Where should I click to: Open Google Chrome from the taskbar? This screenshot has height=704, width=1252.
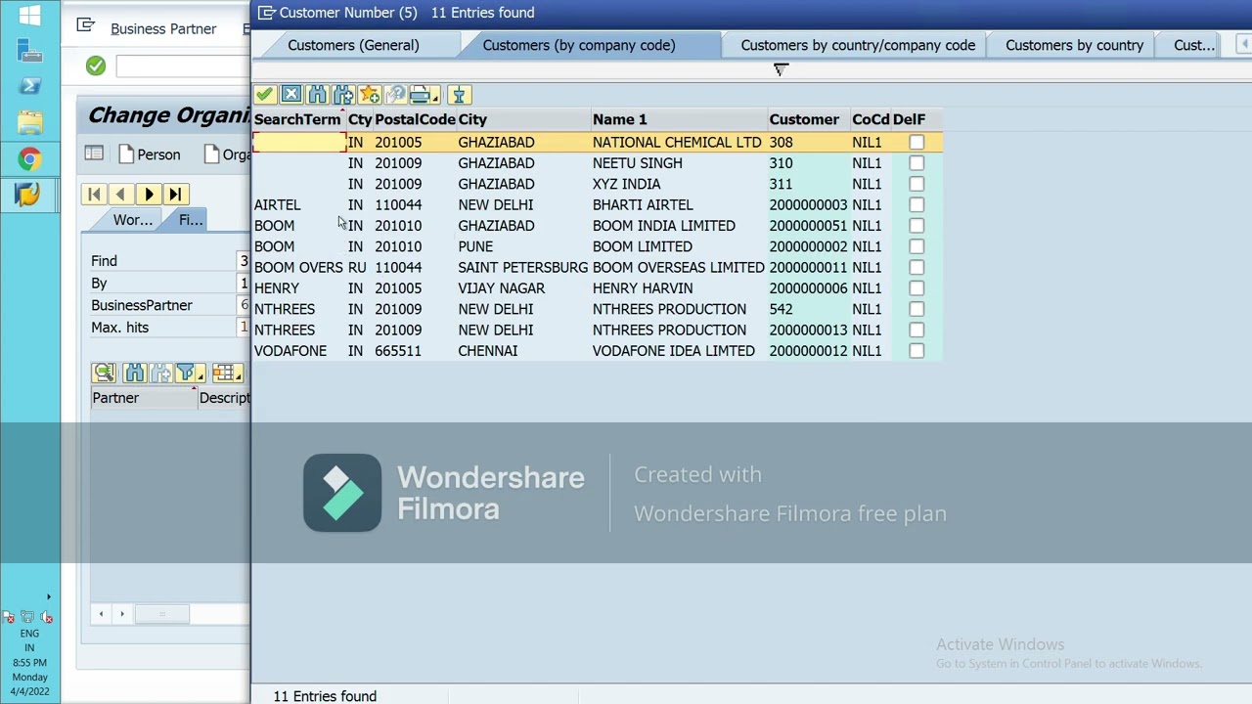pyautogui.click(x=29, y=158)
